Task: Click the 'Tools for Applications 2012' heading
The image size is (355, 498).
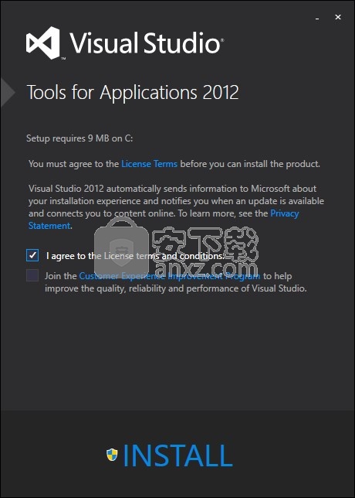Action: click(x=133, y=93)
